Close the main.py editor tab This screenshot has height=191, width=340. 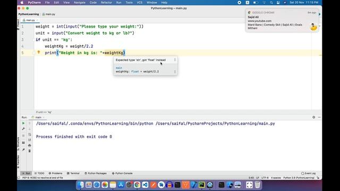(x=37, y=20)
